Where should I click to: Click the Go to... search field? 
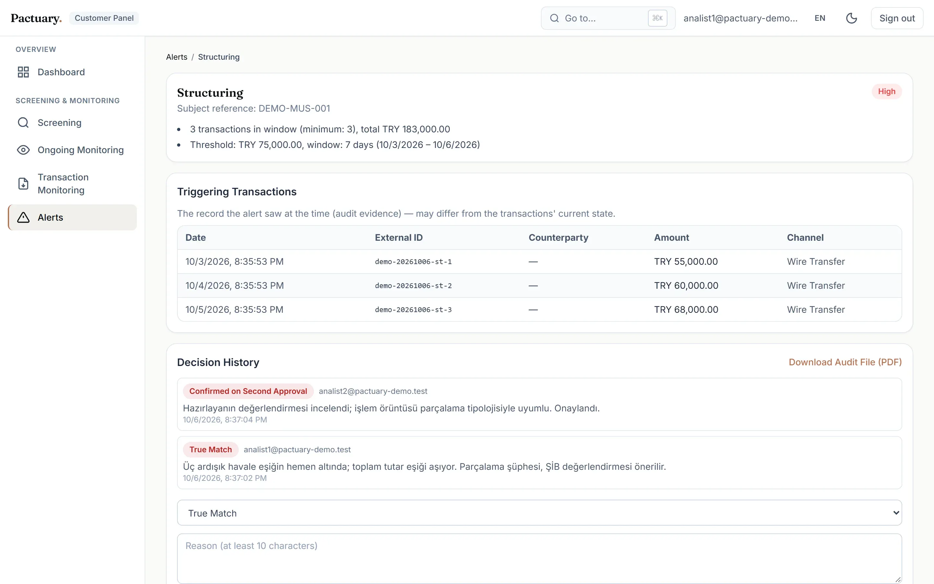(608, 18)
